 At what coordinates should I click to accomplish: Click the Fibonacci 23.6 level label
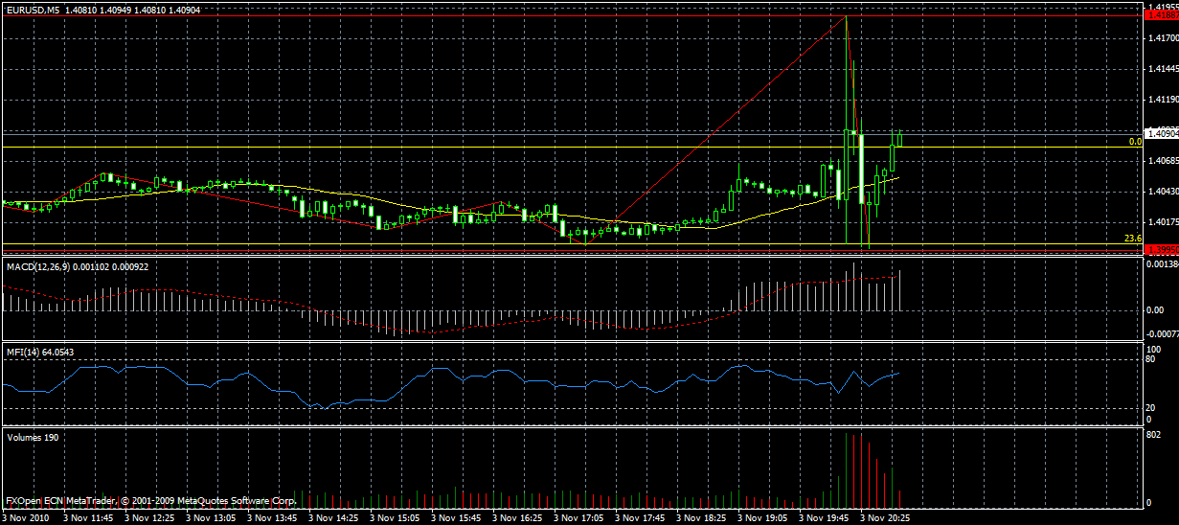coord(1133,238)
